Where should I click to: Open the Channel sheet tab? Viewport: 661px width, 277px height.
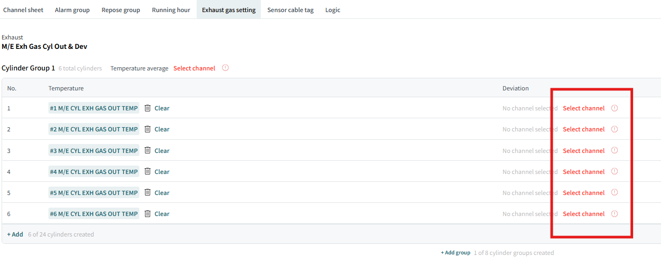click(23, 10)
